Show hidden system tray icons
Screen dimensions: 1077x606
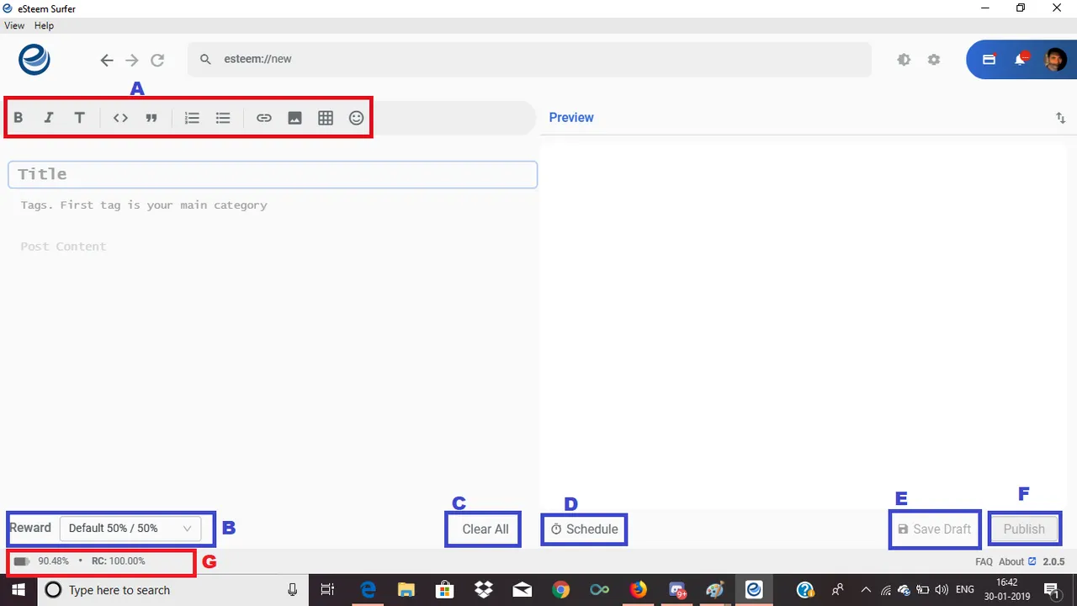click(866, 590)
